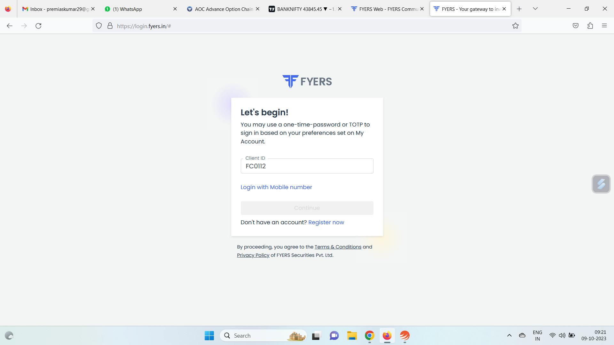Open the battery status tray icon
Screen dimensions: 614x345
coord(572,336)
